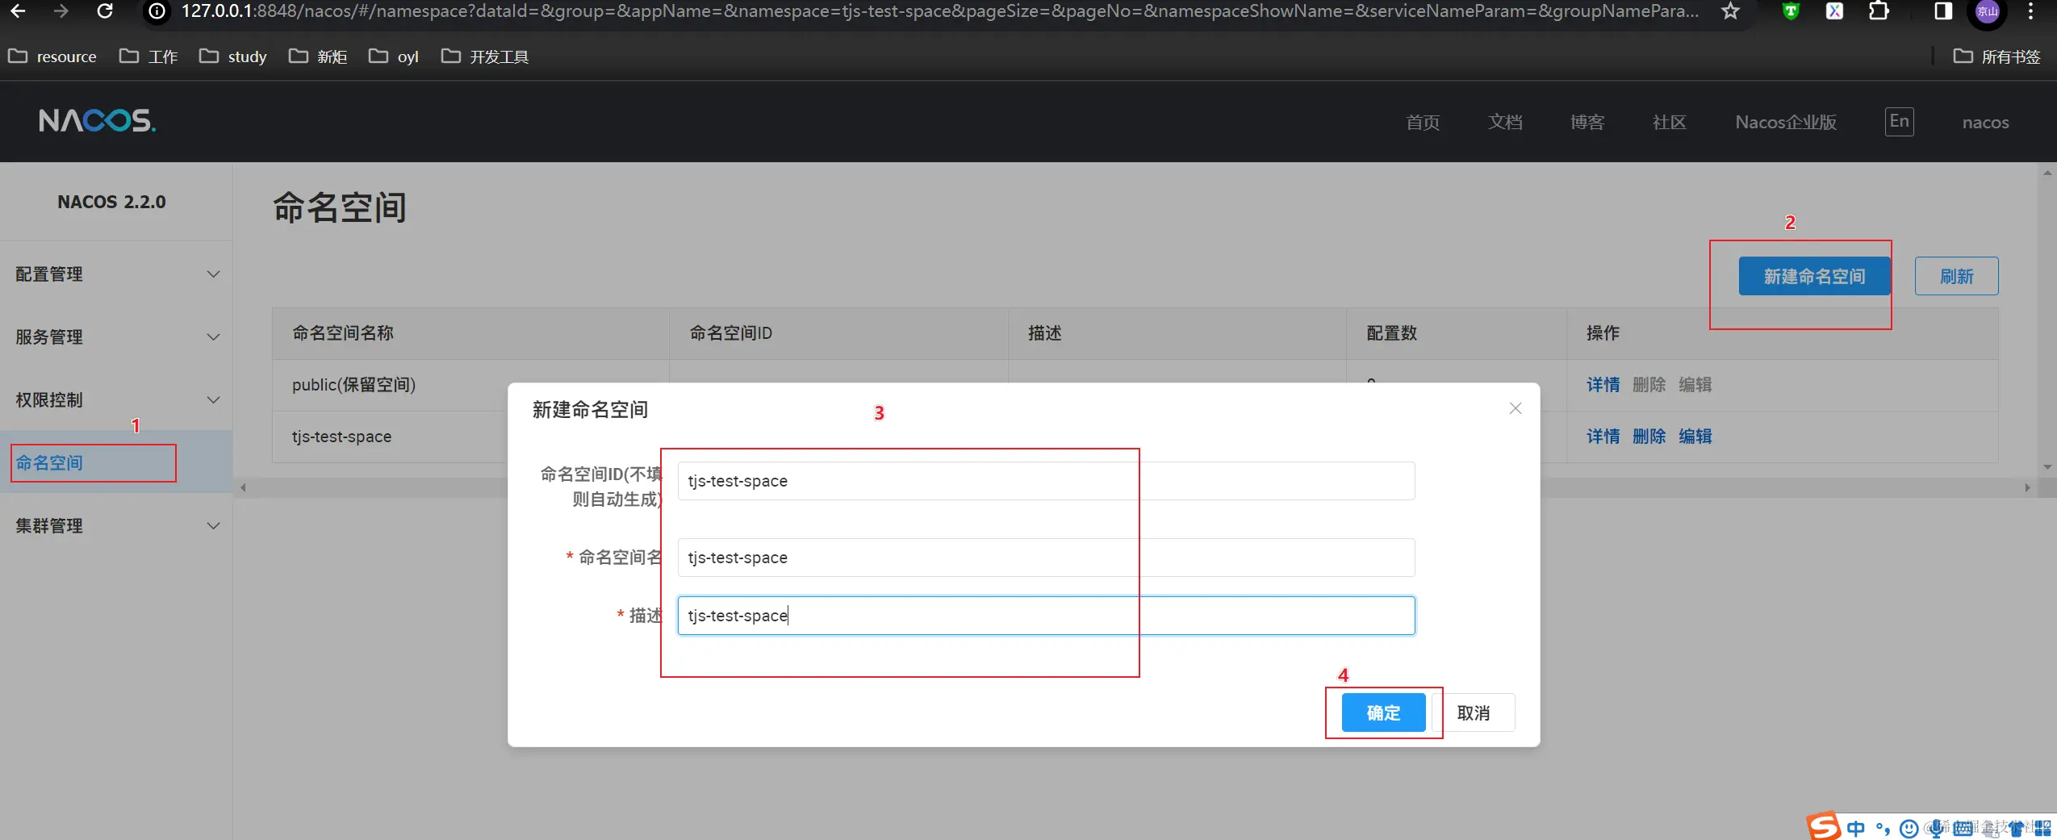Expand the 权限控制 sidebar menu
Image resolution: width=2057 pixels, height=840 pixels.
(116, 400)
